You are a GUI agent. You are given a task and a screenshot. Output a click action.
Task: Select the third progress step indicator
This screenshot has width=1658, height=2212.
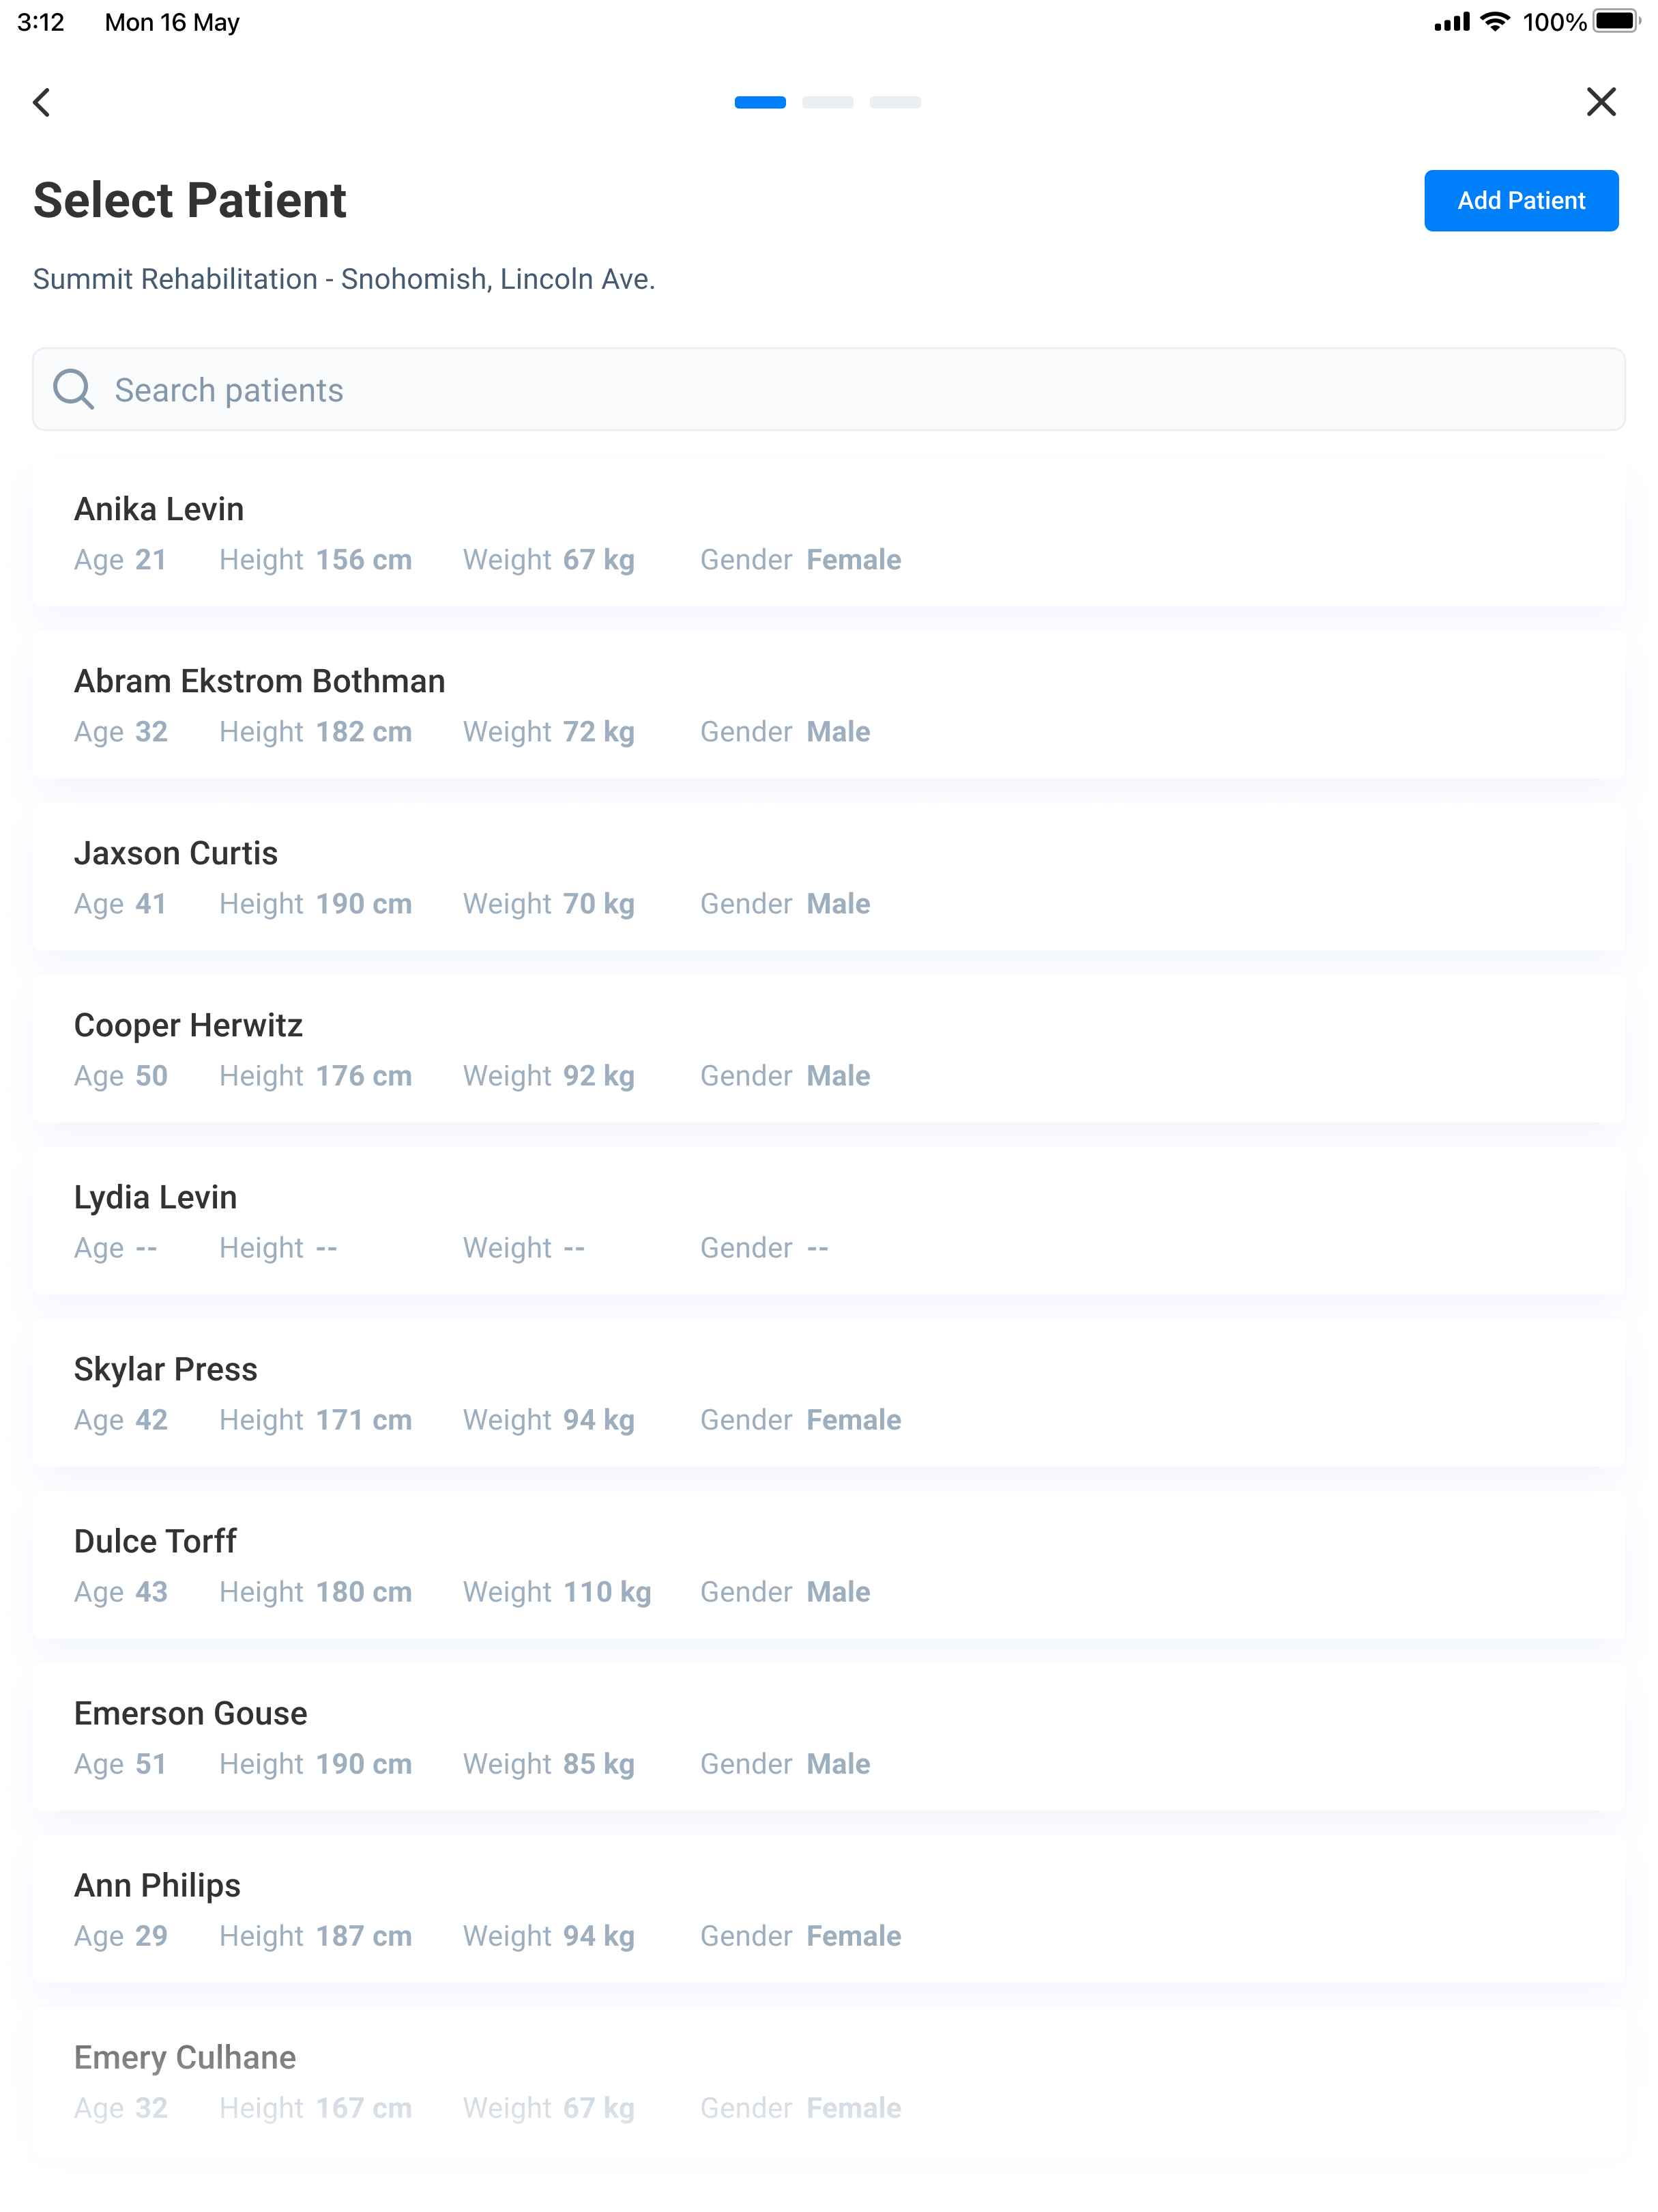[895, 102]
